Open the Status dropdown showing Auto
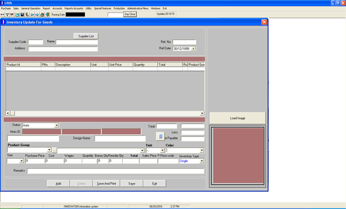 (x=57, y=125)
